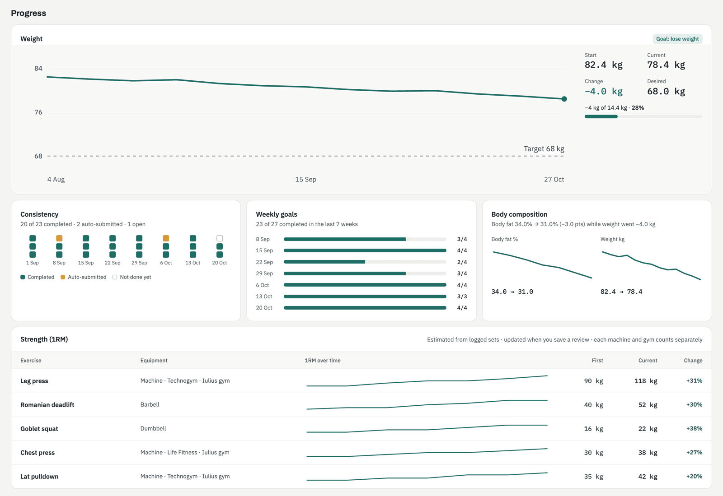The width and height of the screenshot is (723, 496).
Task: Click the '-4.0 kg' Change value
Action: coord(603,92)
